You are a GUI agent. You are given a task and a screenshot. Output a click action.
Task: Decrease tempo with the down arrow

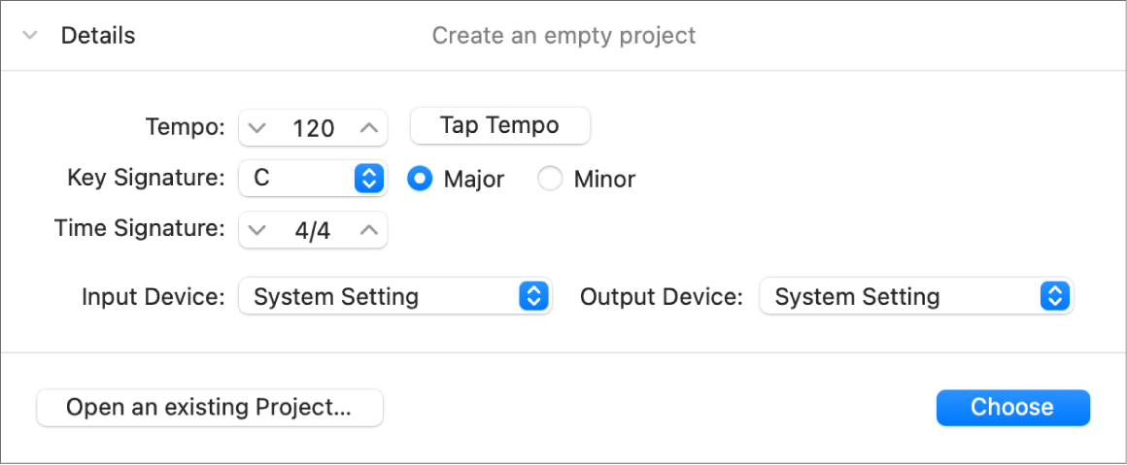click(256, 127)
